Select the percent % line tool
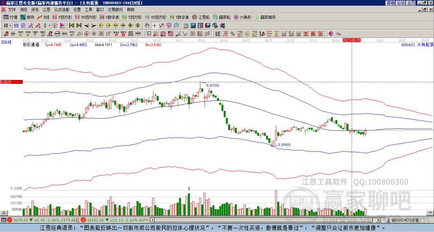The height and width of the screenshot is (232, 434). point(233,34)
